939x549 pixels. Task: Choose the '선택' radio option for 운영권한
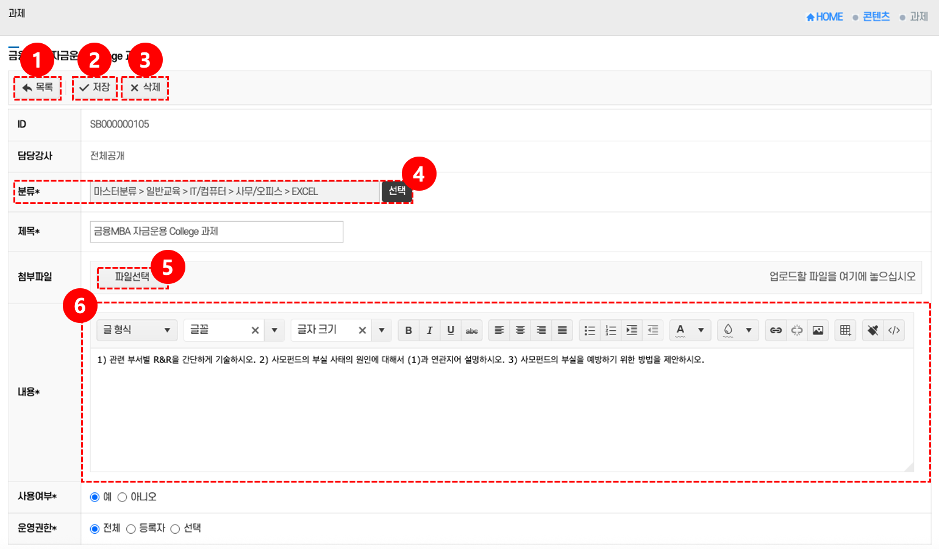click(176, 529)
